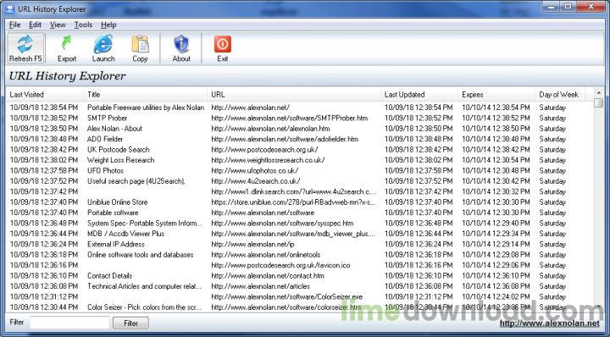Click the http://www.postcodesearch.org.uk/ URL cell

(x=264, y=150)
